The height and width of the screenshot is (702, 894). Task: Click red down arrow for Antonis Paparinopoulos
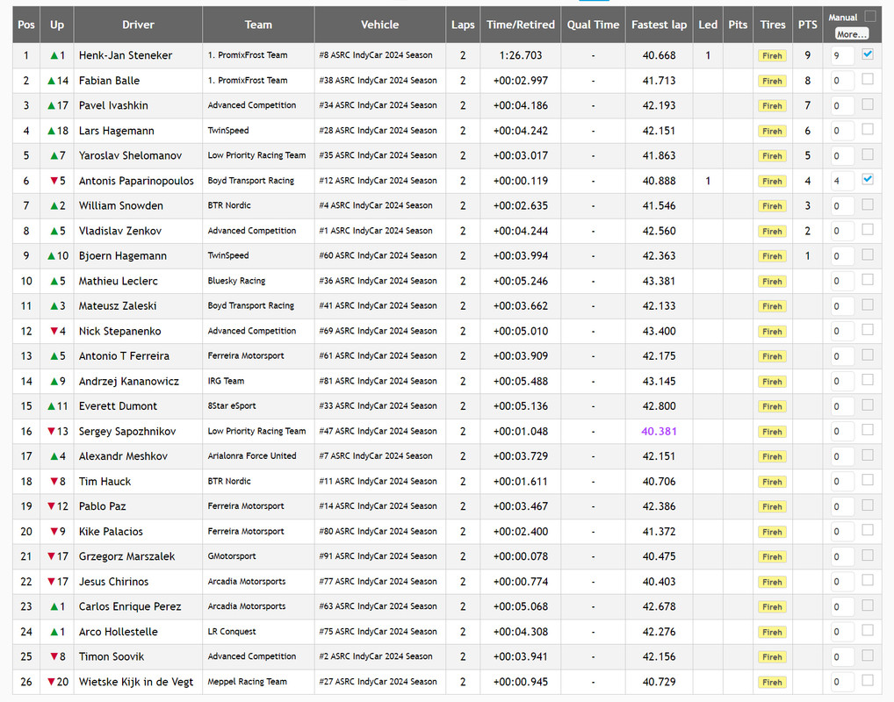coord(54,181)
